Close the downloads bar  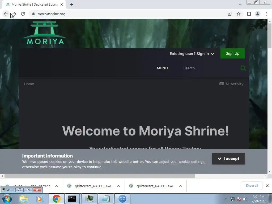click(x=267, y=186)
